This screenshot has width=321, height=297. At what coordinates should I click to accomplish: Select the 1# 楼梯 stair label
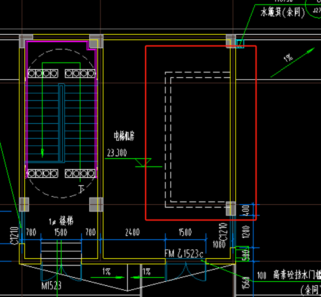click(x=61, y=221)
